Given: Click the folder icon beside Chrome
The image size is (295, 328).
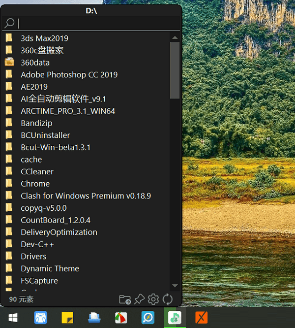Looking at the screenshot, I should tap(9, 184).
